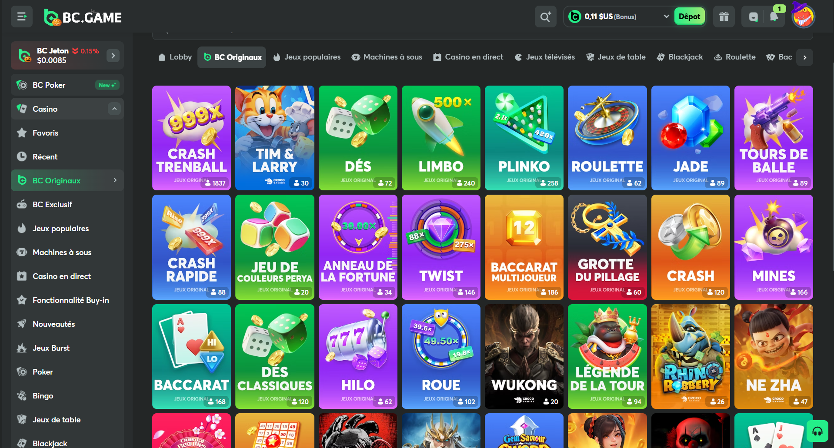Open the notifications bell

[x=774, y=17]
